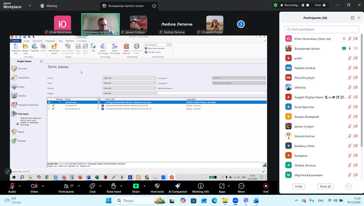364x206 pixels.
Task: Open the Chat panel in Zoom
Action: coord(92,186)
